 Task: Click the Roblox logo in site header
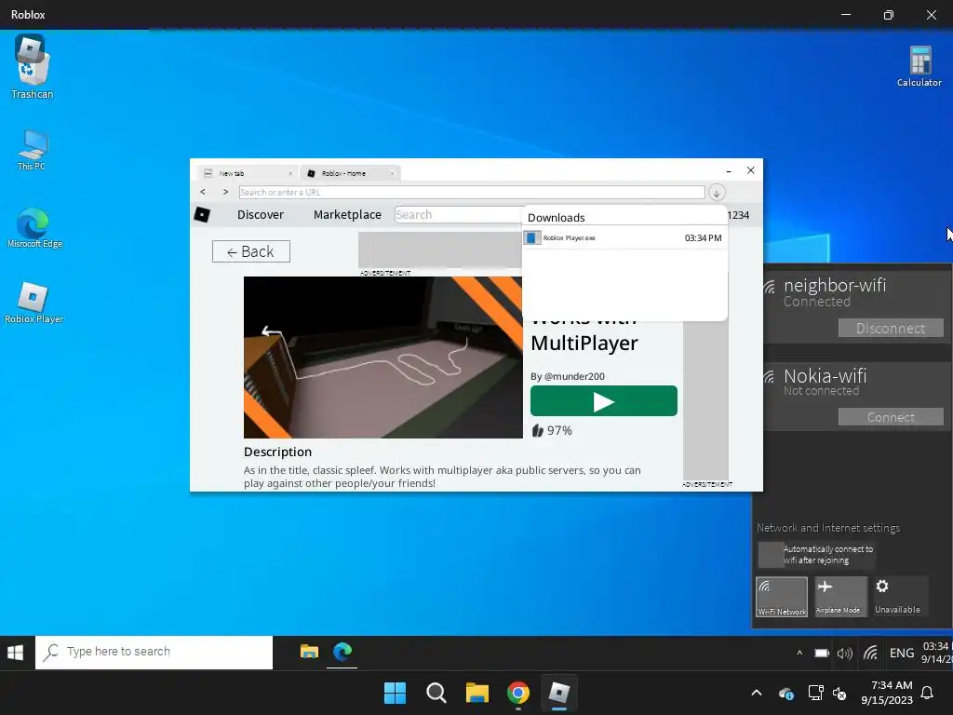coord(202,215)
